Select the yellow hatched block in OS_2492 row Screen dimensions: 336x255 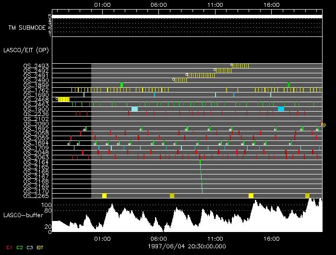click(222, 70)
